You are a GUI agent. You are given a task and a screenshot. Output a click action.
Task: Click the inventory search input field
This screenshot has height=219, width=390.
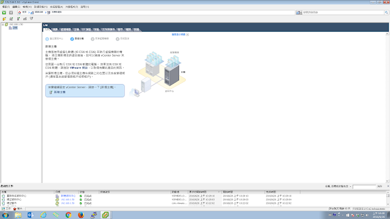(x=343, y=12)
